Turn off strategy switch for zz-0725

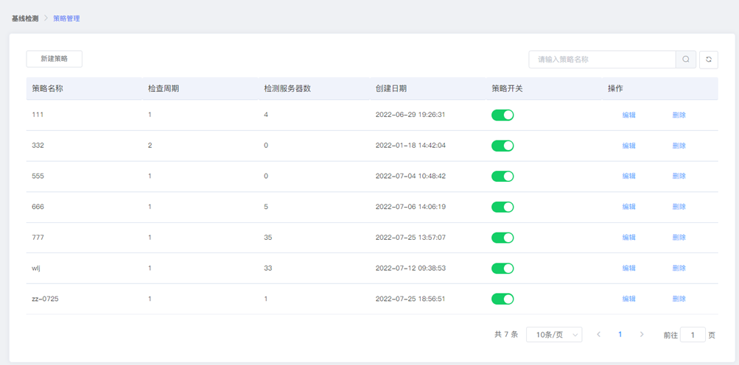(x=502, y=299)
